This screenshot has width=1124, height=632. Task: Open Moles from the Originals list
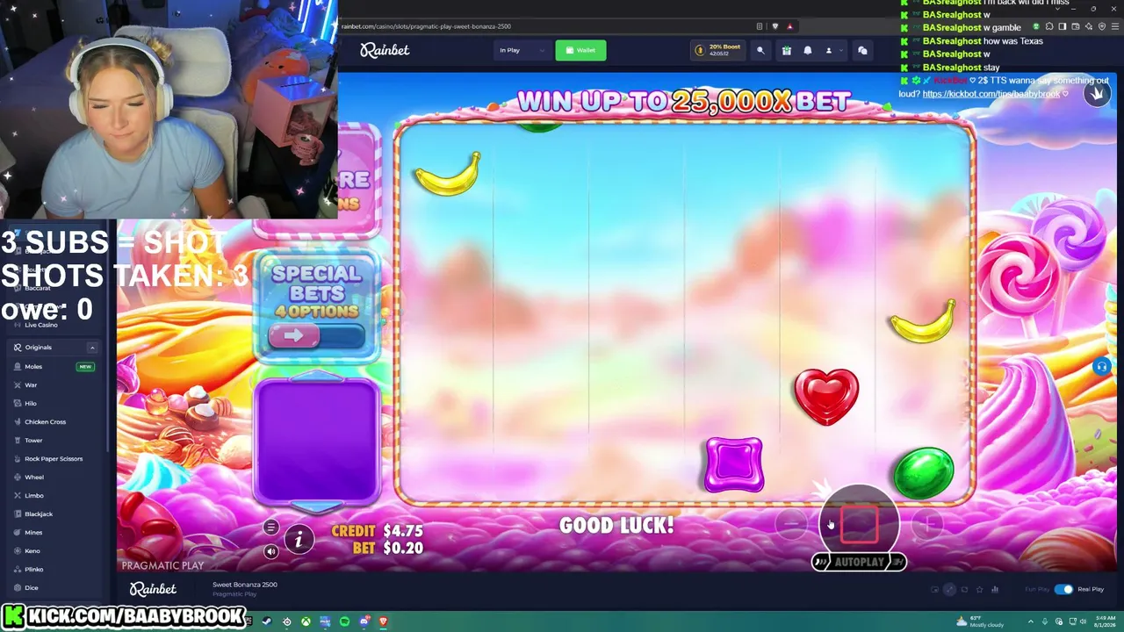(x=33, y=366)
